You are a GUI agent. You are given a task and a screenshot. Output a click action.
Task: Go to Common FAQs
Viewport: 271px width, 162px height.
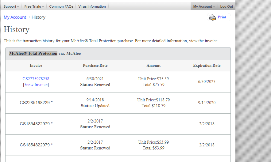click(61, 6)
